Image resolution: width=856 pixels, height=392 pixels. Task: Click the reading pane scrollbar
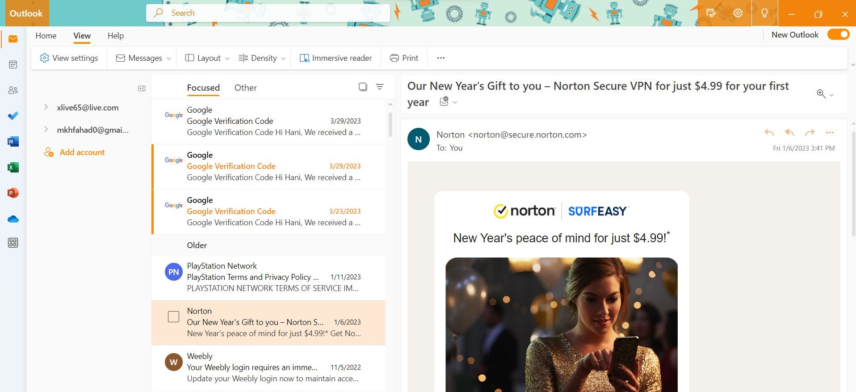853,183
